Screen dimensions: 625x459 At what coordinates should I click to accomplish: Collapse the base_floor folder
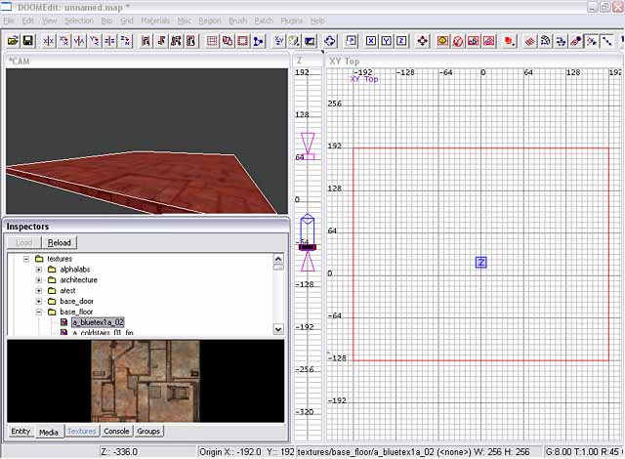39,313
